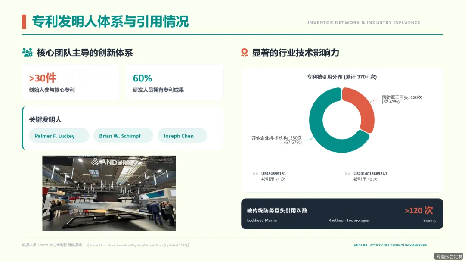The height and width of the screenshot is (262, 465).
Task: Click Boeing in the dark banner
Action: 429,221
